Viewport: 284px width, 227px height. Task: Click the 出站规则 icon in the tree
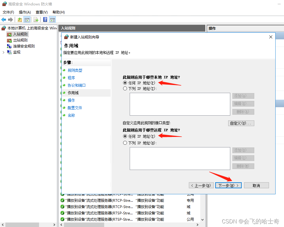(9, 40)
